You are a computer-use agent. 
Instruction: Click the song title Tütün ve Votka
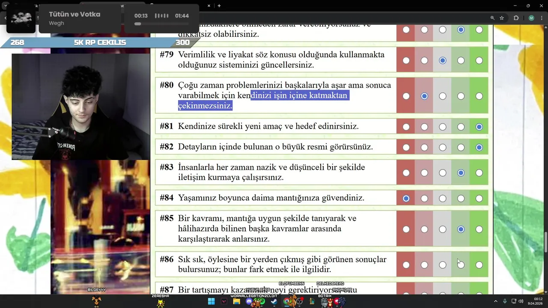coord(74,15)
